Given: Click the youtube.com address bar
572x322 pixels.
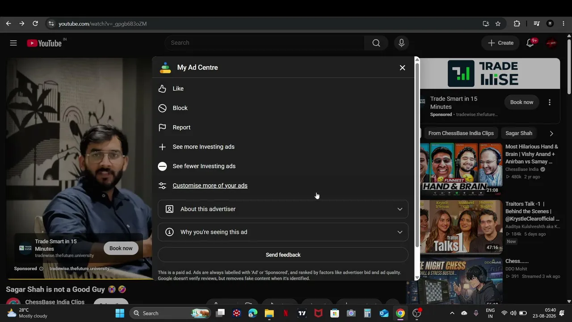Looking at the screenshot, I should 268,24.
